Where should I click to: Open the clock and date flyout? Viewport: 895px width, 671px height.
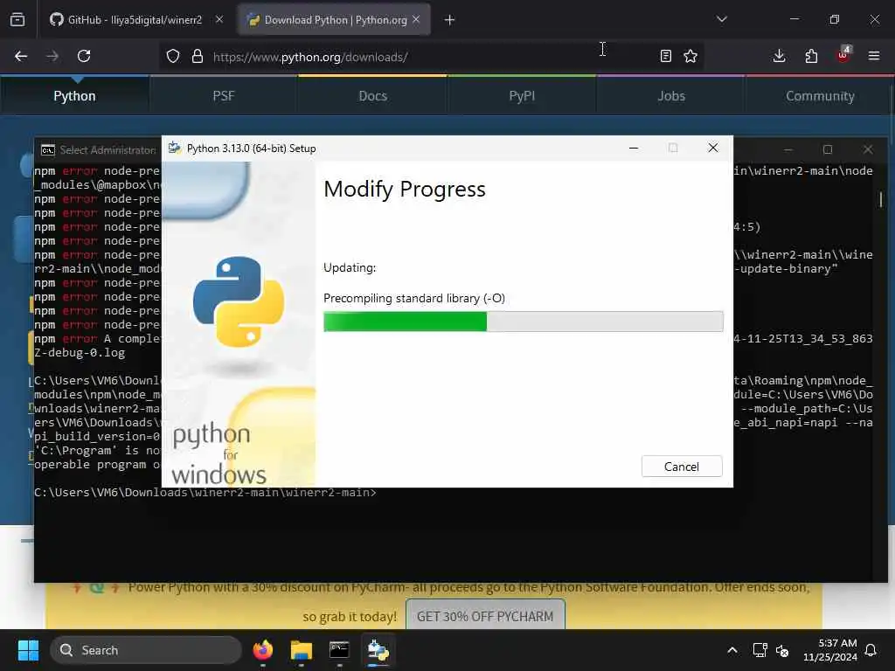tap(830, 650)
